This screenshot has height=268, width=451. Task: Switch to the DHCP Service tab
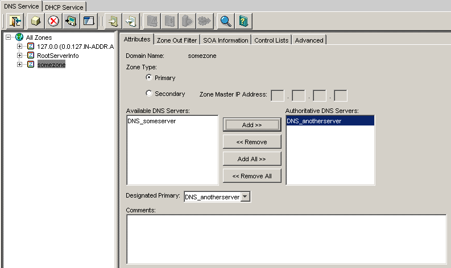pos(64,7)
